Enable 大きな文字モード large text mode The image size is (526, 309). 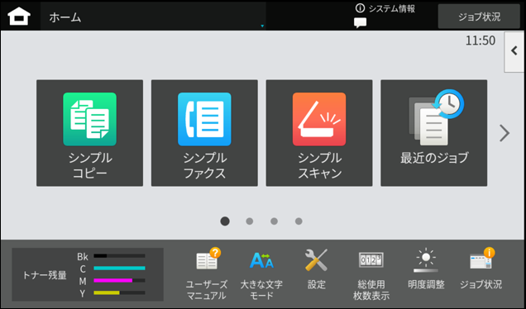click(261, 274)
